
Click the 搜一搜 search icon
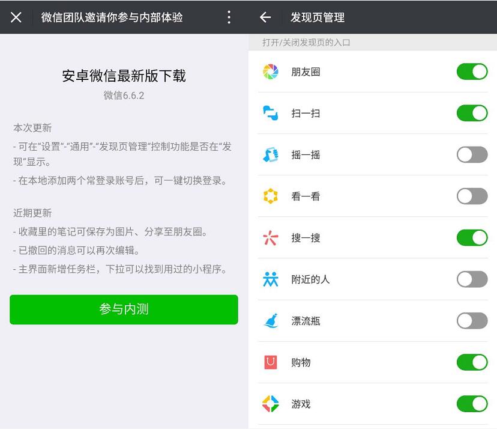[270, 238]
